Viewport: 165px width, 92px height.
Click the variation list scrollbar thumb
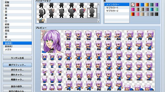pos(98,16)
